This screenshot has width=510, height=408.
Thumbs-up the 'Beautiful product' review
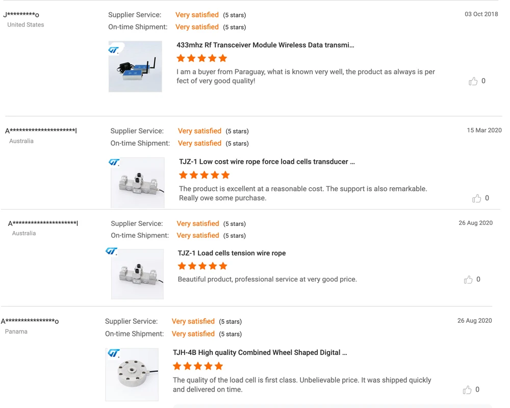pos(468,279)
